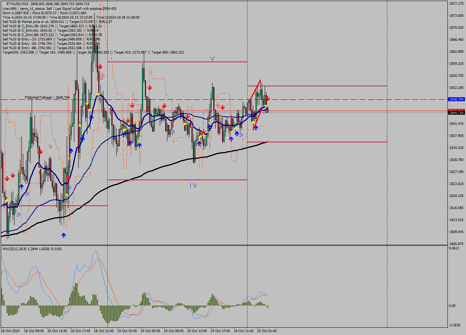
Task: Click the 2655.750 price axis label
Action: click(x=456, y=76)
